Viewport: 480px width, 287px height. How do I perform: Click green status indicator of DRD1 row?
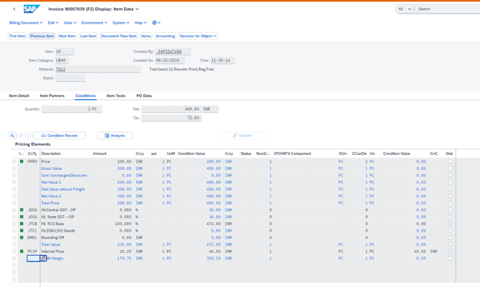point(22,237)
